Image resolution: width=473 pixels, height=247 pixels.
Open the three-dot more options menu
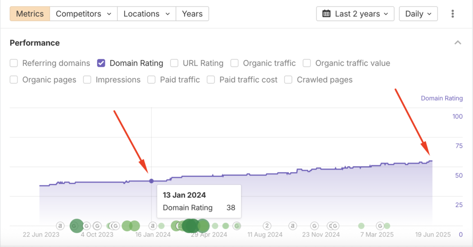453,14
